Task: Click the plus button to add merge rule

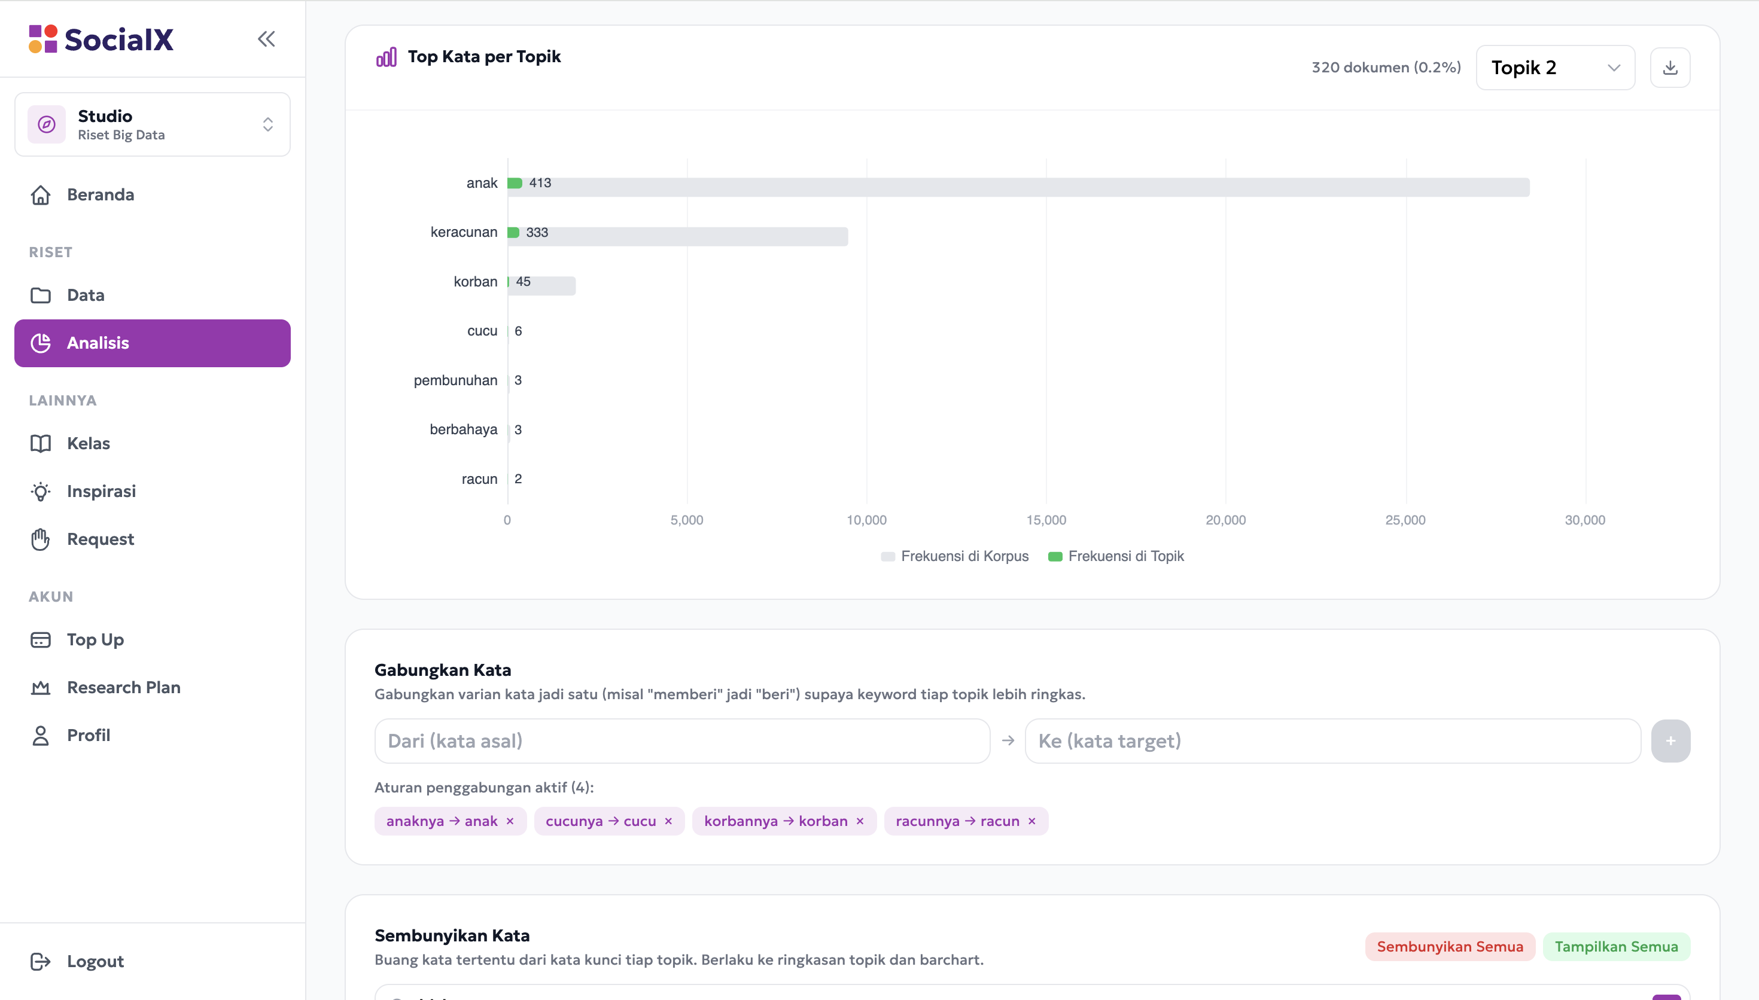Action: pyautogui.click(x=1670, y=742)
